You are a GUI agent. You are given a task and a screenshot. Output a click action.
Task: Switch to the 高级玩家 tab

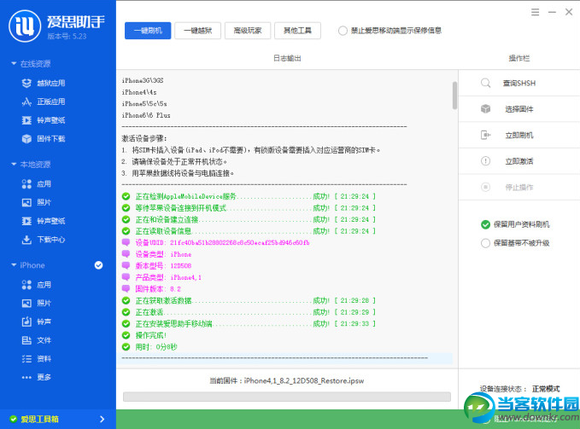(x=248, y=31)
